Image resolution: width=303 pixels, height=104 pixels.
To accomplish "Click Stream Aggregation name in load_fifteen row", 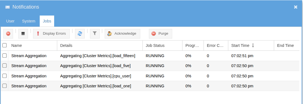I will click(29, 56).
